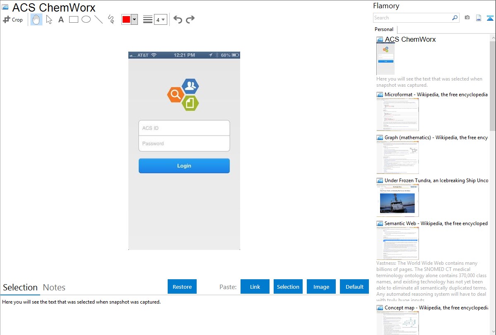The height and width of the screenshot is (335, 496).
Task: Click the sidebar scrollbar down arrow
Action: click(x=493, y=332)
